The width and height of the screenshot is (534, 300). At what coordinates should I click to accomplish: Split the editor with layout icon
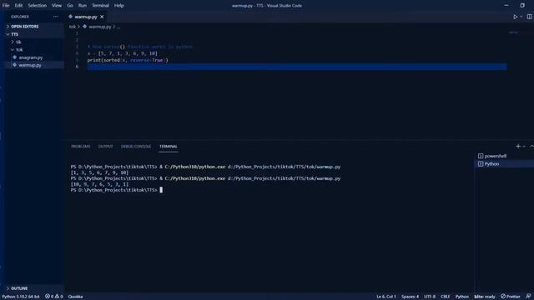[529, 17]
